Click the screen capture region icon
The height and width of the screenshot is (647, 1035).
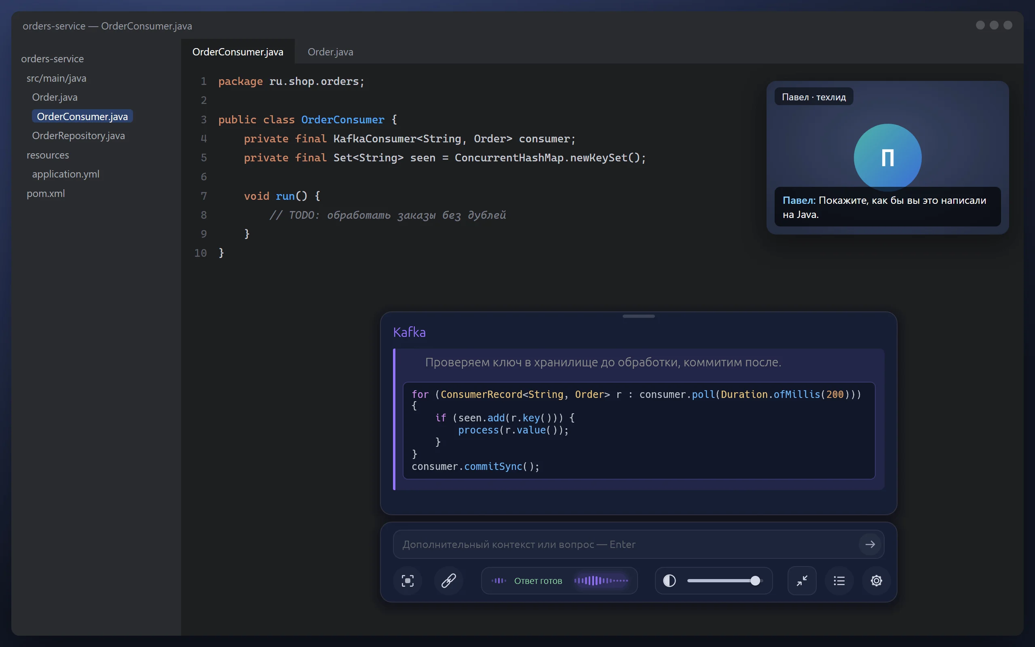408,581
